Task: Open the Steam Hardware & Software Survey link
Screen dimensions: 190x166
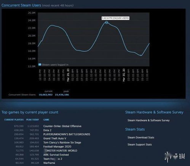Action: tap(148, 120)
